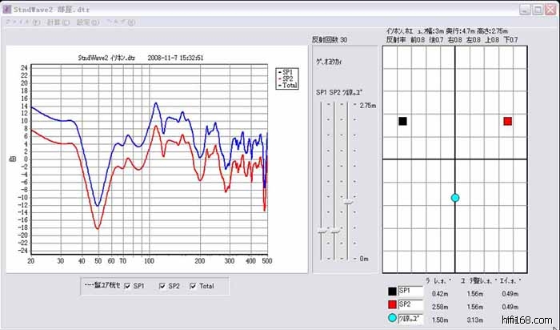This screenshot has height=330, width=560.
Task: Click the SP2 height slider handle
Action: tap(335, 231)
